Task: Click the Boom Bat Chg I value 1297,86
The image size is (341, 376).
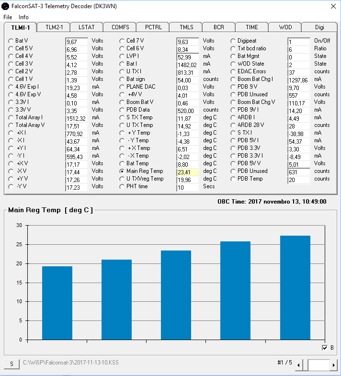Action: tap(299, 80)
